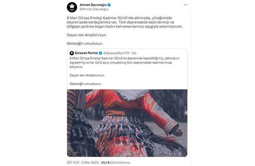255x166 pixels.
Task: Click the quoted tweet text about depremzede kadınlarımıza
Action: tap(125, 62)
